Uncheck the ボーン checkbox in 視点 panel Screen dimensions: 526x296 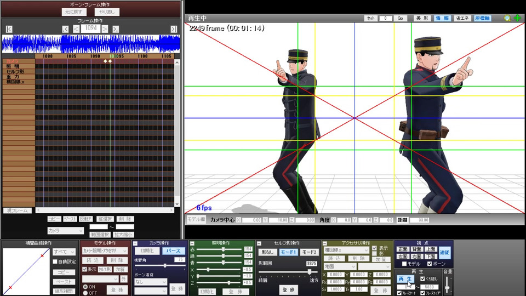pyautogui.click(x=429, y=264)
